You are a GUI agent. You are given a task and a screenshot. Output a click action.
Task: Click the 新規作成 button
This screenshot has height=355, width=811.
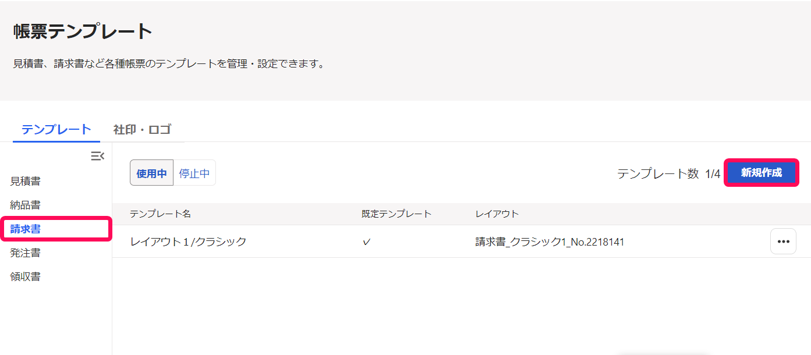[x=761, y=173]
